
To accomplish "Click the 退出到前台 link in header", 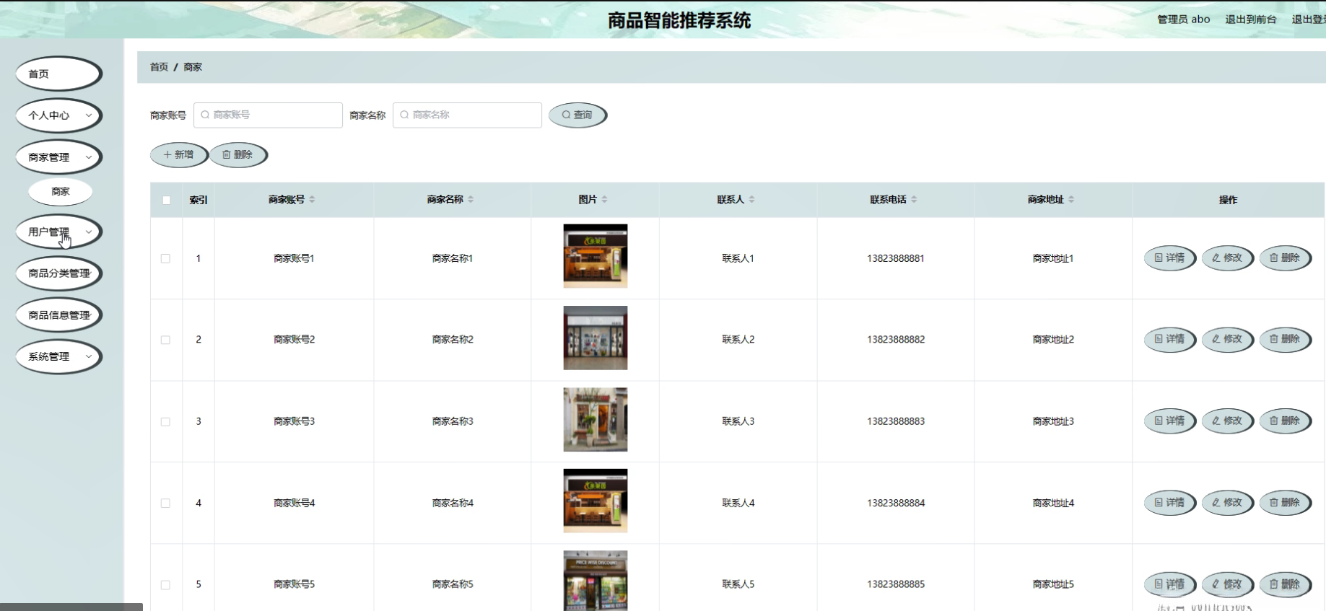I will (x=1251, y=19).
